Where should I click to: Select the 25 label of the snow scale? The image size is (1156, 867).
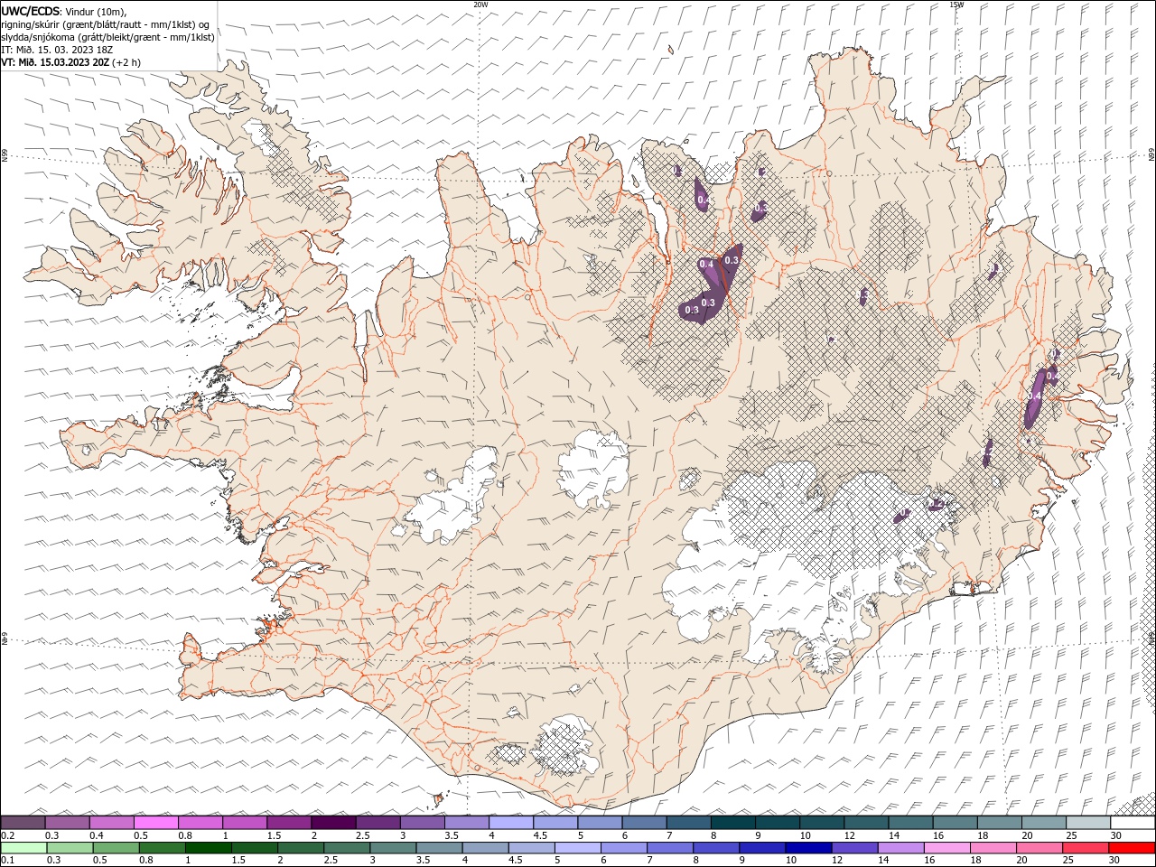tap(1069, 835)
